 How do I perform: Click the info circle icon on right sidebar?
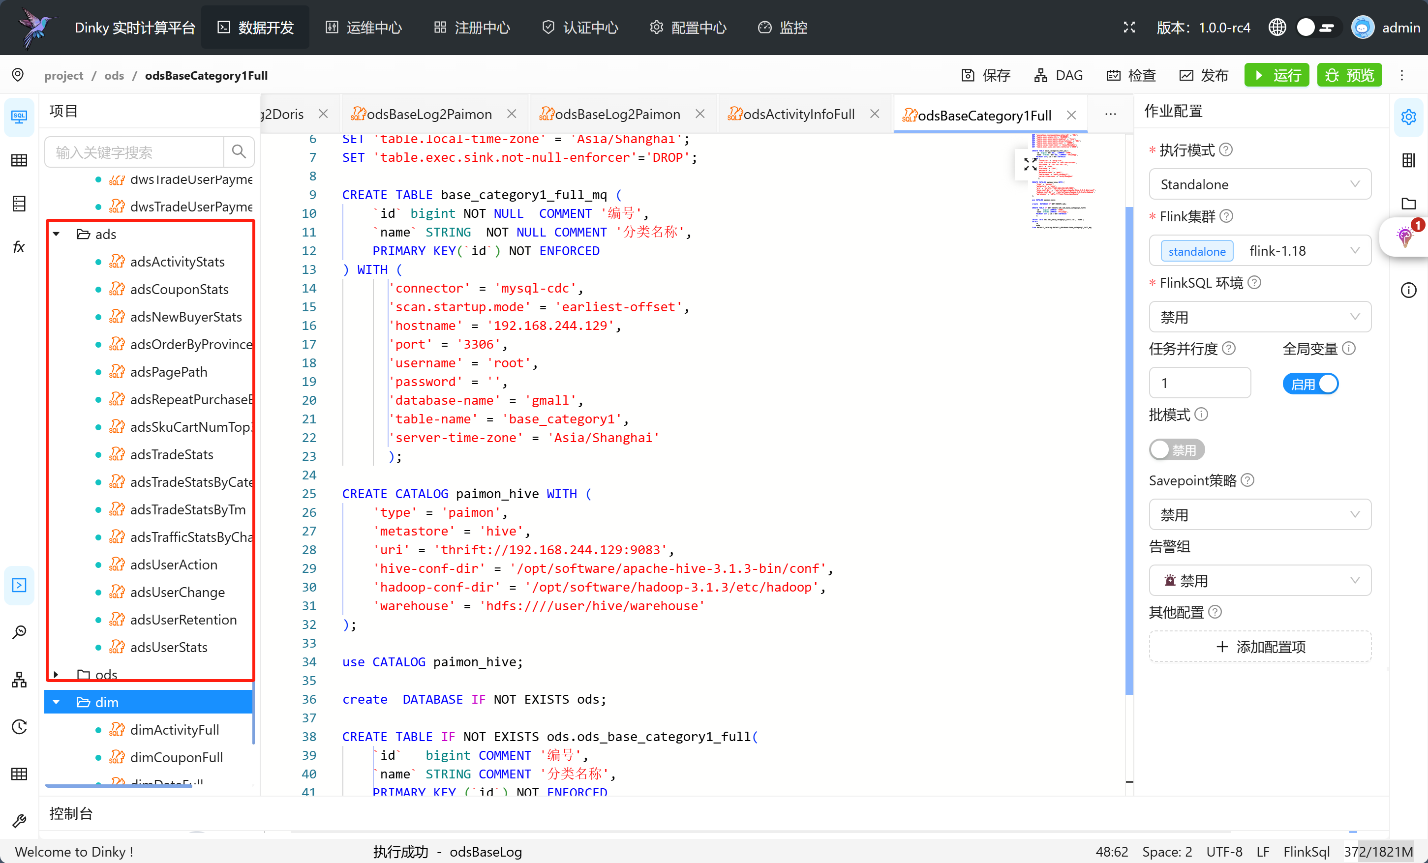coord(1408,290)
